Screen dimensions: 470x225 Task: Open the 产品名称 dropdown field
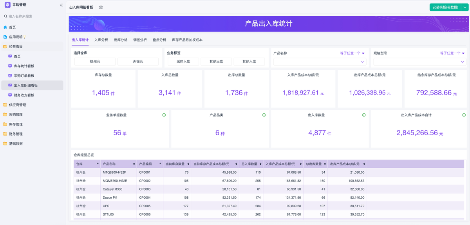pos(320,62)
